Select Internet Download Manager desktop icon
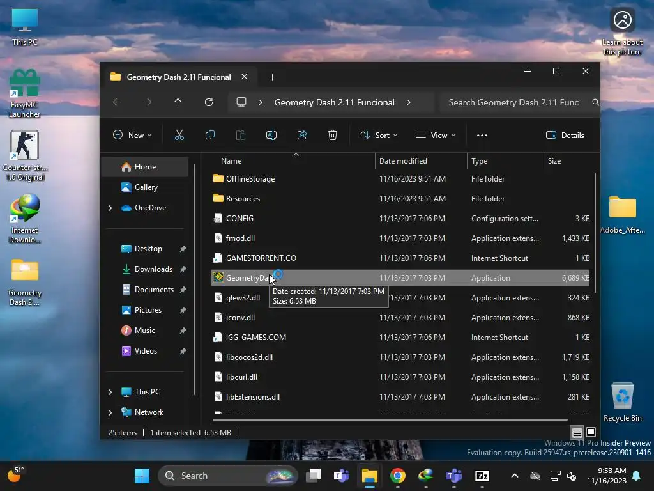This screenshot has width=654, height=491. point(25,219)
